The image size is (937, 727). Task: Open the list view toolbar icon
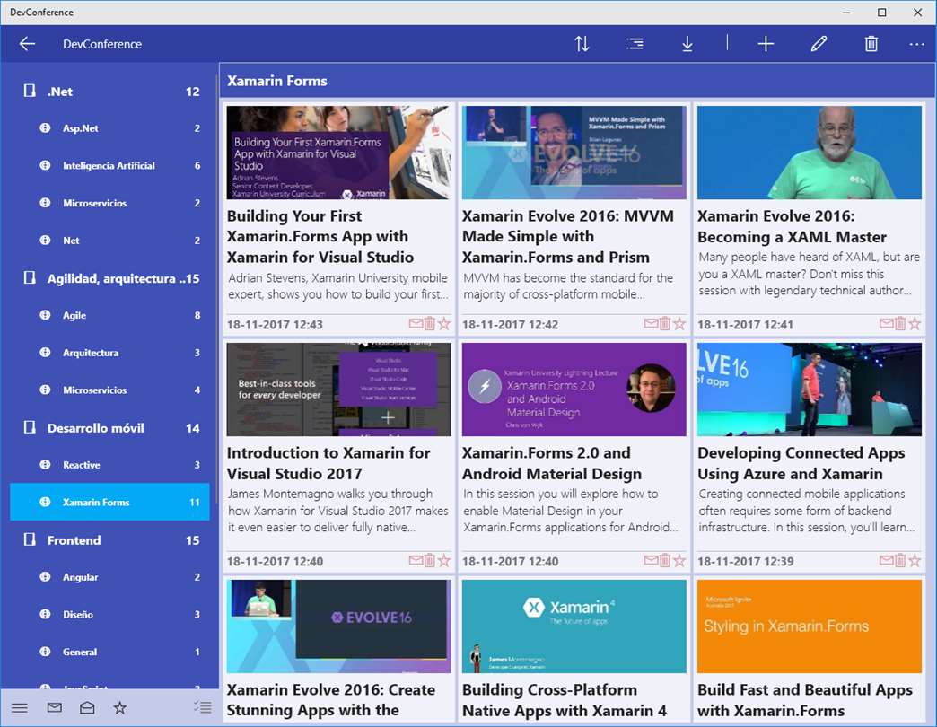click(635, 44)
